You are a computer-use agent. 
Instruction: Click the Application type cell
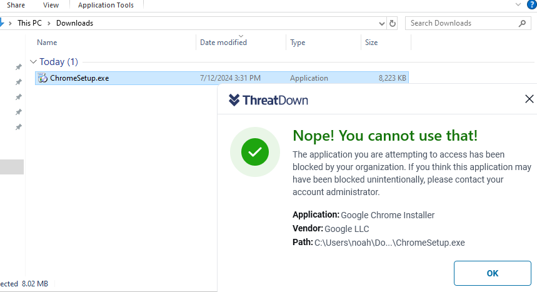pos(309,78)
